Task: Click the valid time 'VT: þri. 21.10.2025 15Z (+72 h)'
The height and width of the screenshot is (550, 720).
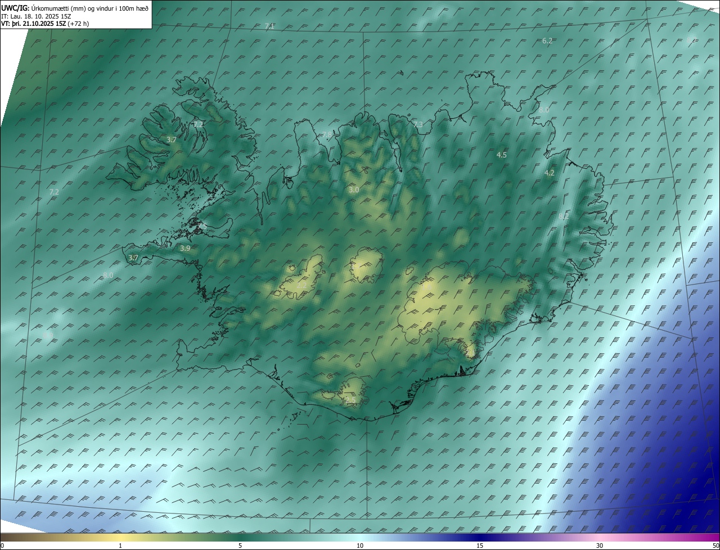Action: click(x=45, y=24)
